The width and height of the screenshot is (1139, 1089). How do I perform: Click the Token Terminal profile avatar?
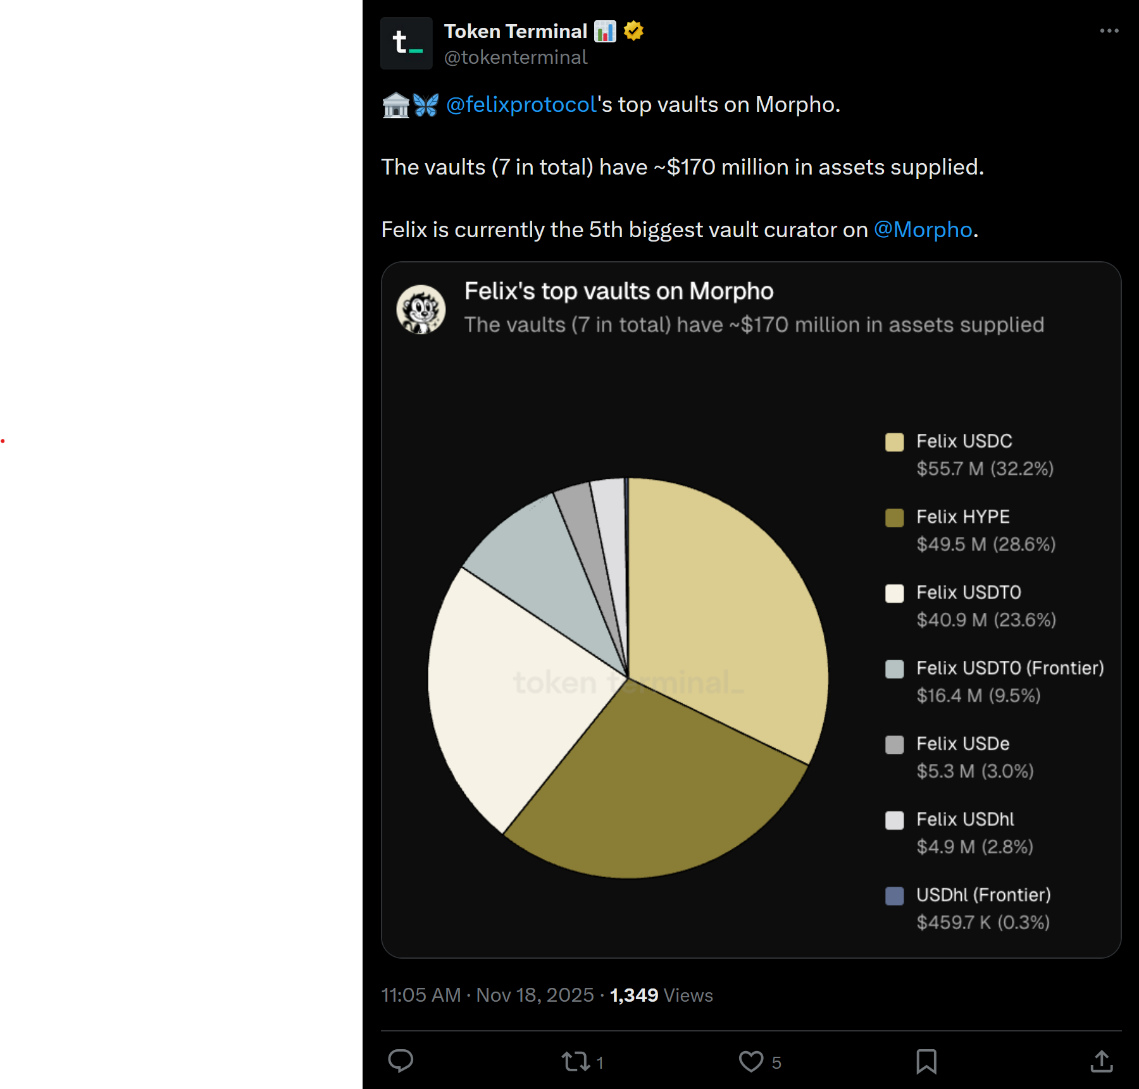pos(406,43)
